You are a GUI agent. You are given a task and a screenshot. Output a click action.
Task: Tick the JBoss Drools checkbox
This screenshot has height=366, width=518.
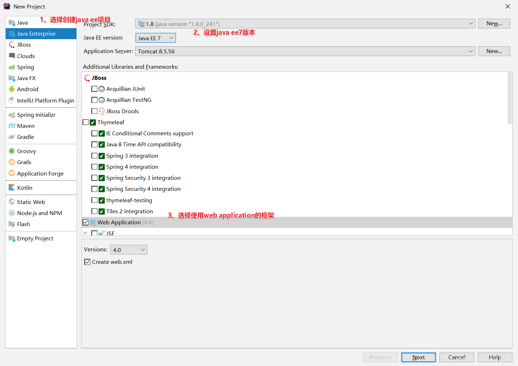pos(94,111)
